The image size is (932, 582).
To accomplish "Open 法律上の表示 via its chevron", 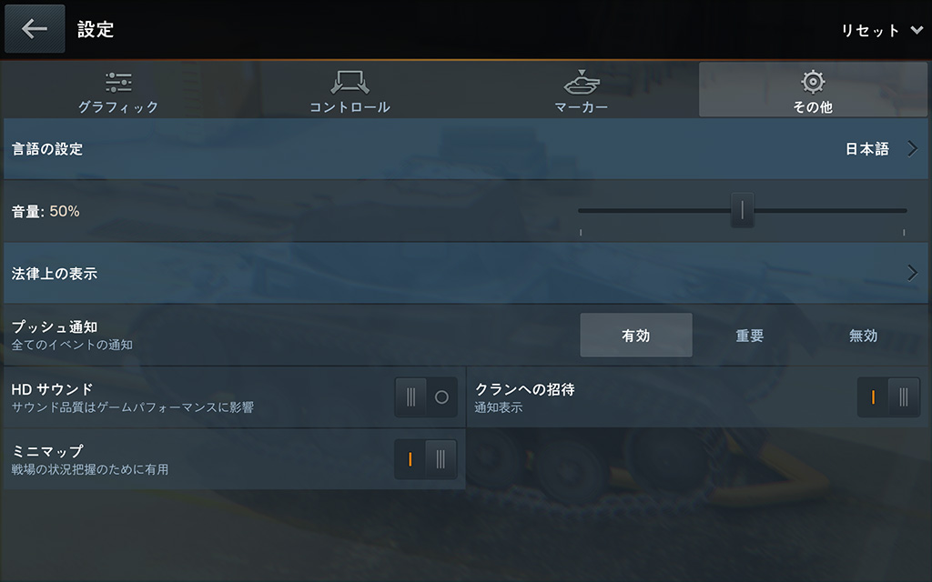I will pos(912,273).
